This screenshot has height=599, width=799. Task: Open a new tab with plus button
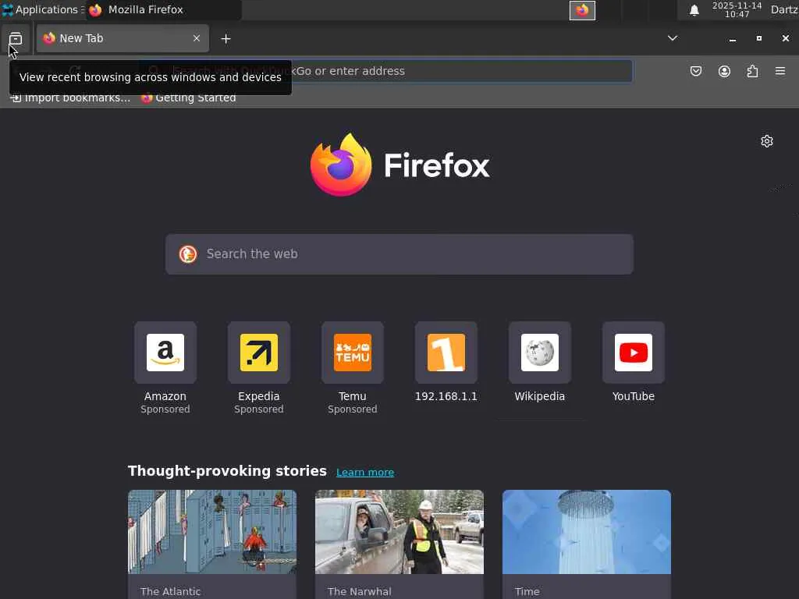tap(225, 39)
